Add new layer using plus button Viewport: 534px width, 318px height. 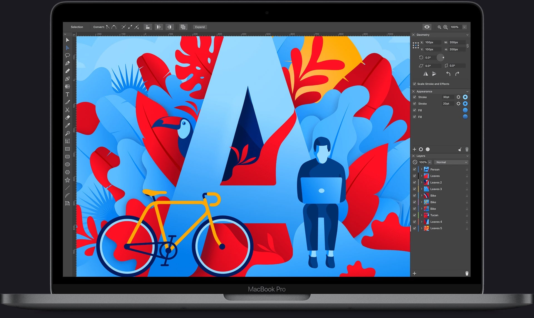pos(415,273)
